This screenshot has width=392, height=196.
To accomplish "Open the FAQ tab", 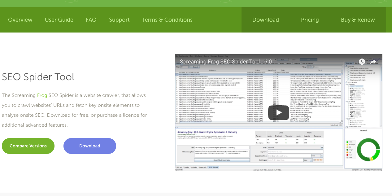I will (x=91, y=20).
